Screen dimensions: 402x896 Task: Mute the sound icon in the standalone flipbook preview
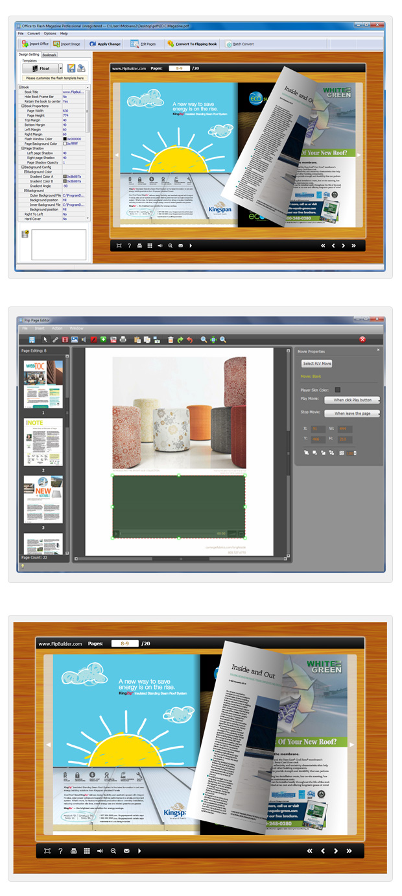tap(100, 851)
